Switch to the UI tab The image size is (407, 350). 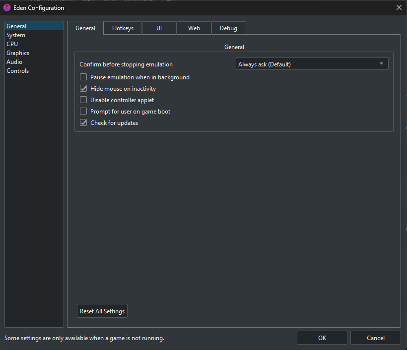tap(159, 28)
